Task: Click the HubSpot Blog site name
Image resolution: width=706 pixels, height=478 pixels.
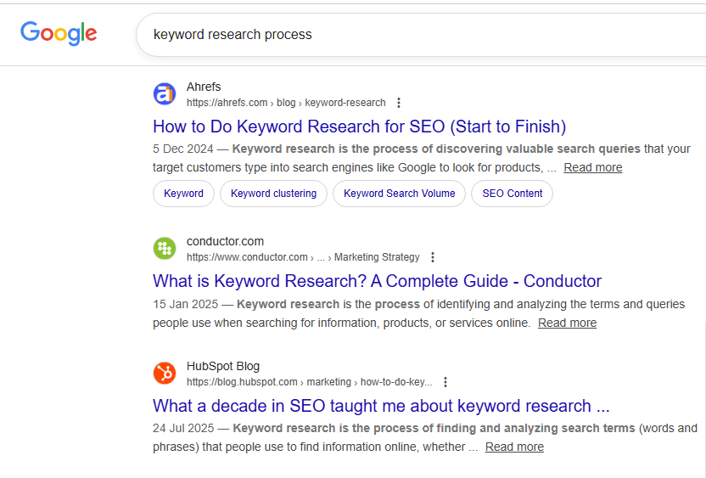Action: pos(223,366)
